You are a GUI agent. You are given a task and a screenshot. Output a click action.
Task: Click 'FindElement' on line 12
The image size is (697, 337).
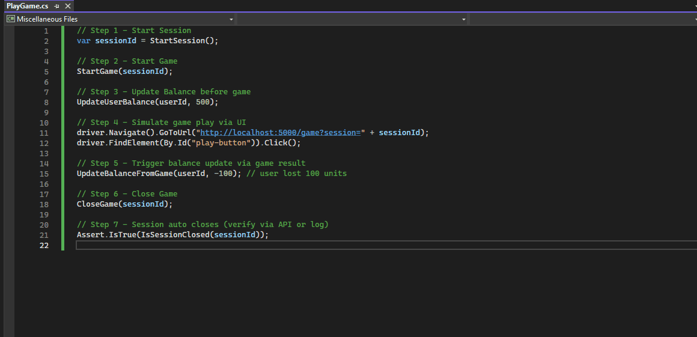(134, 143)
